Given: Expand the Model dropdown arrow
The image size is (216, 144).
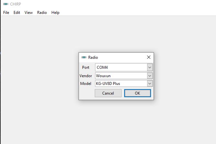Looking at the screenshot, I should (150, 84).
